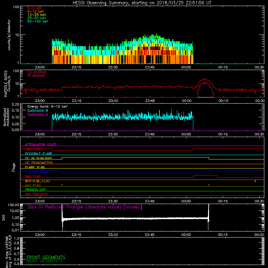The height and width of the screenshot is (268, 268).
Task: Click the HI channel legend entry
Action: (x=36, y=76)
